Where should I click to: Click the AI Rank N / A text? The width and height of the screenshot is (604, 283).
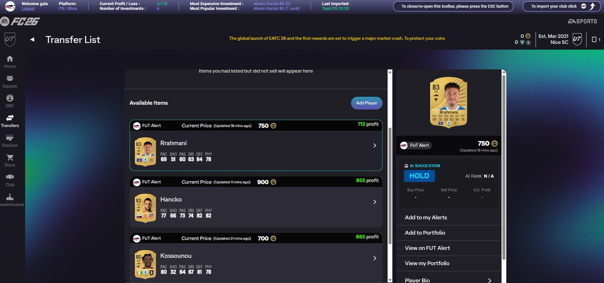(480, 176)
